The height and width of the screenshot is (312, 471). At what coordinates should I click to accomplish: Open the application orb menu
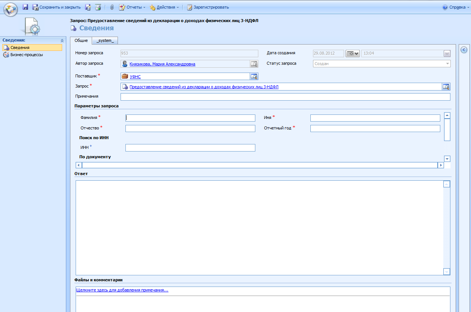pyautogui.click(x=10, y=9)
